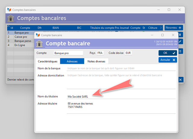Image resolution: width=193 pixels, height=139 pixels.
Task: Select the Caisse pro row
Action: click(x=21, y=37)
